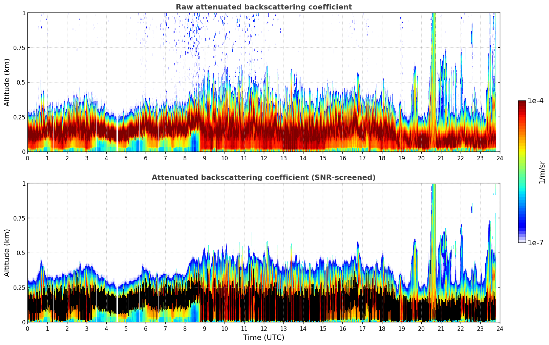
Task: Click the top plot's 'Altitude (km)' label
Action: (x=7, y=82)
